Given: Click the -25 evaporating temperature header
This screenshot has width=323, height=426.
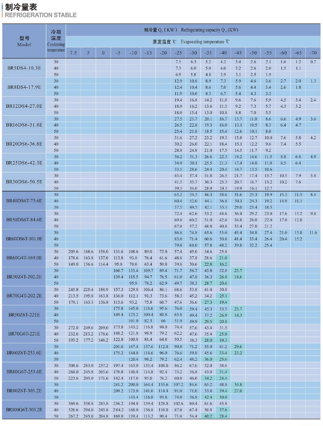Looking at the screenshot, I should point(178,53).
